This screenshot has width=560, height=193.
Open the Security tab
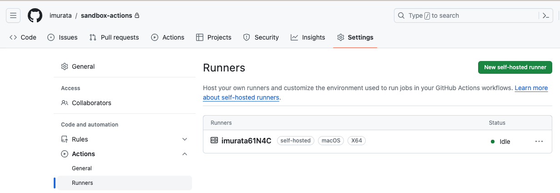(261, 37)
